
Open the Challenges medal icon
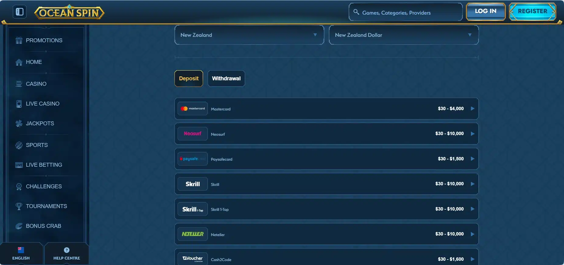pos(19,187)
